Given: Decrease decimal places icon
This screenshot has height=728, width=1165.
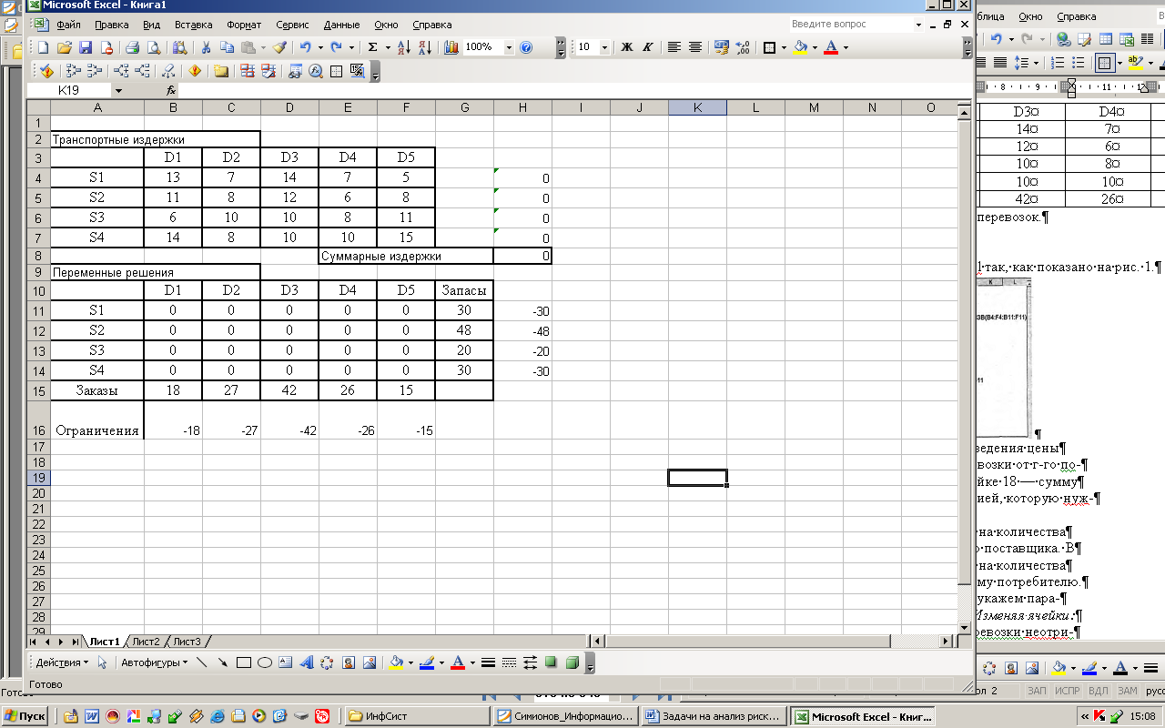Looking at the screenshot, I should [x=743, y=47].
